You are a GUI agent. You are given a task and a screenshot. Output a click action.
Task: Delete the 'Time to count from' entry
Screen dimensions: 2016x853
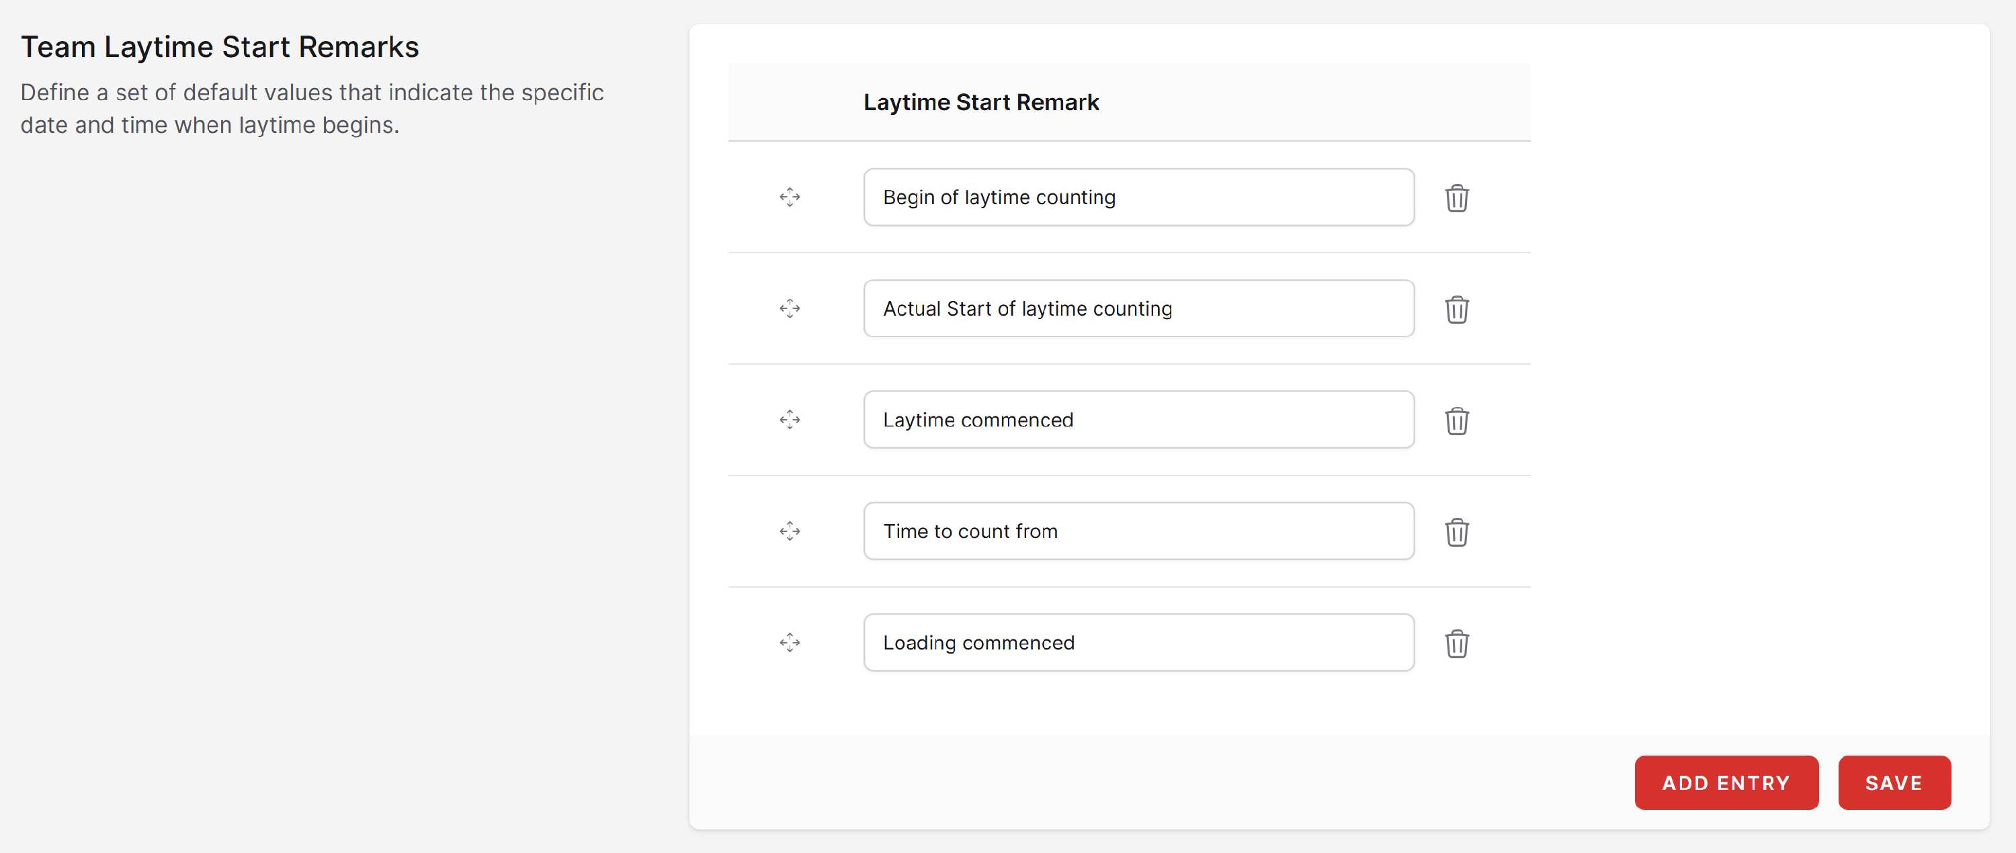(x=1456, y=532)
